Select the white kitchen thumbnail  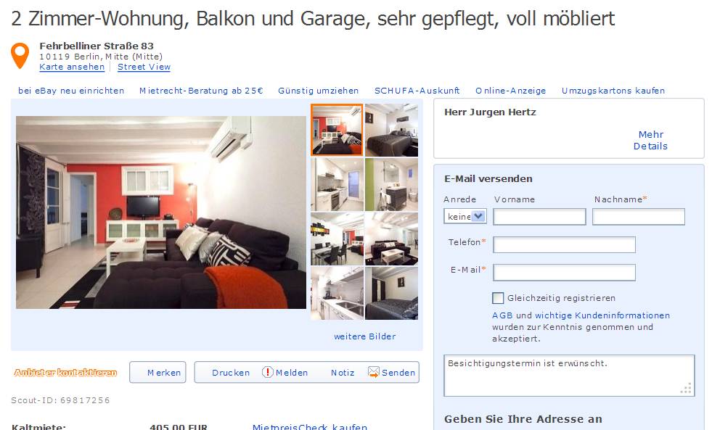pos(337,185)
